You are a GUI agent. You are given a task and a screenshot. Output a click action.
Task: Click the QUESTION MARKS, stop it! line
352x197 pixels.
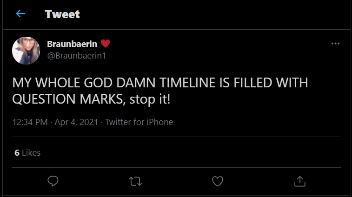point(91,99)
